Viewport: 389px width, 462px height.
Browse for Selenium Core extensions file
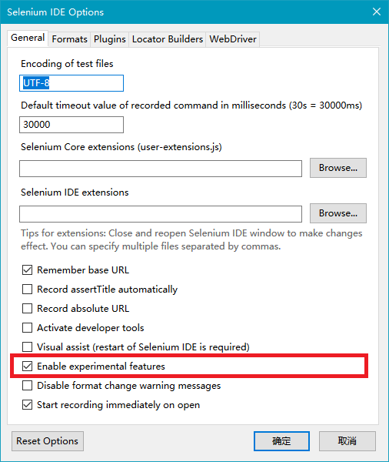338,168
